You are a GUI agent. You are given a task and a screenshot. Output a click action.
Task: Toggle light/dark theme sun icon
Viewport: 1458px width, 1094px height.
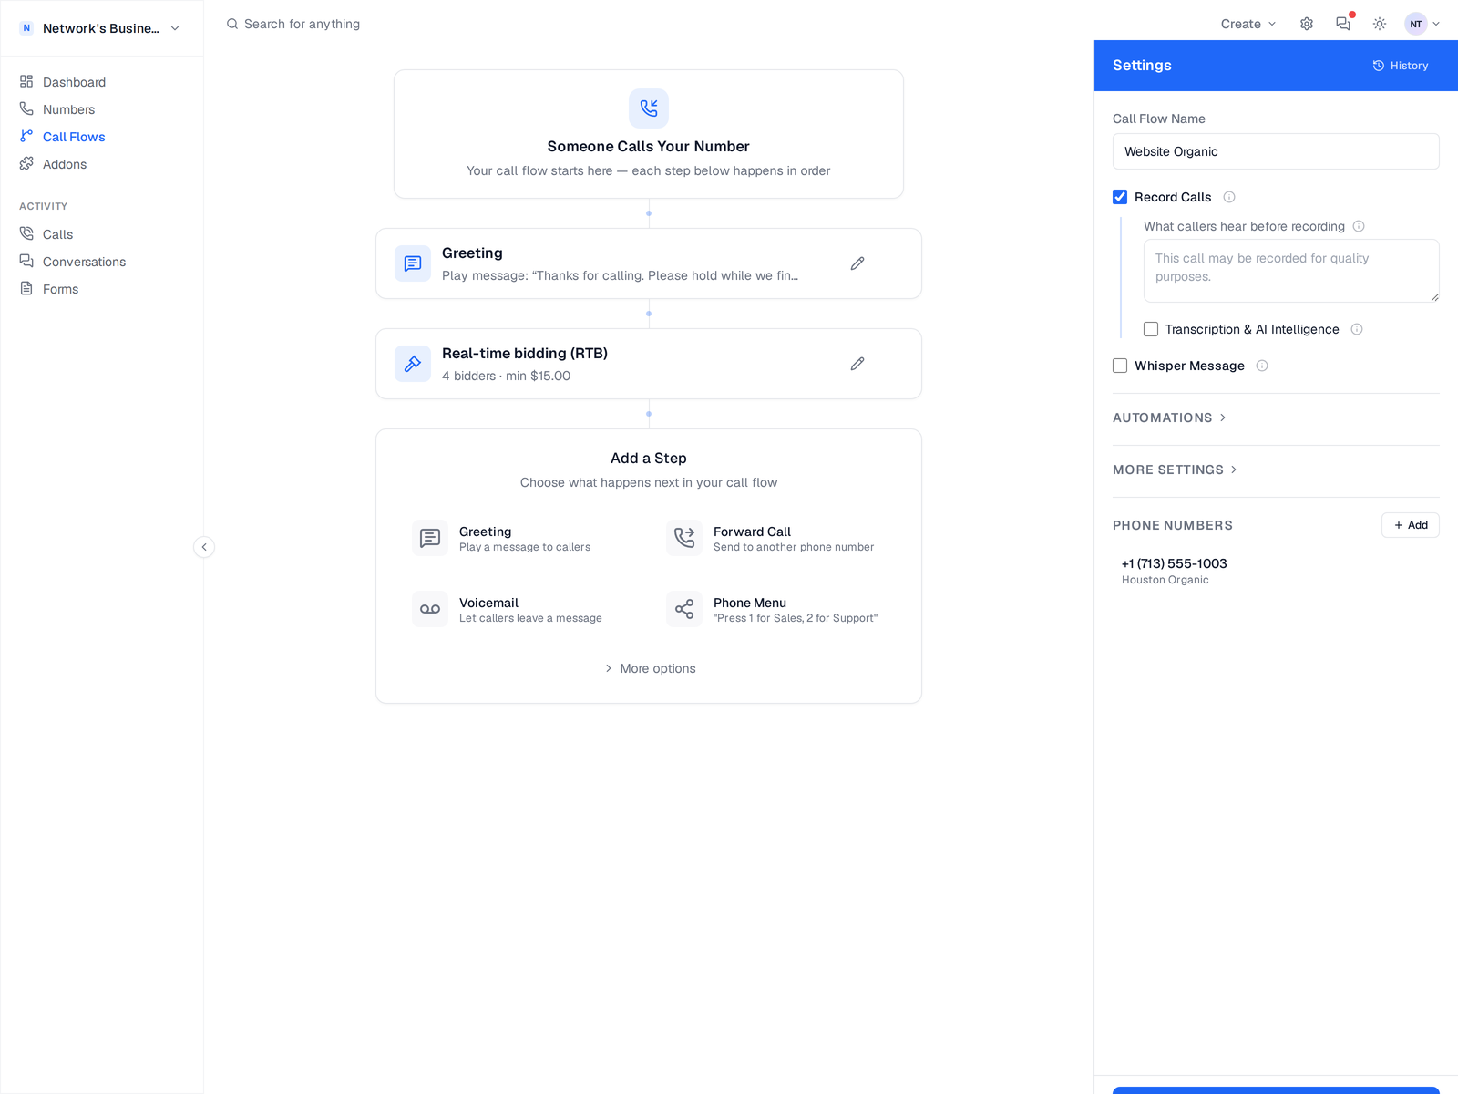[x=1380, y=24]
